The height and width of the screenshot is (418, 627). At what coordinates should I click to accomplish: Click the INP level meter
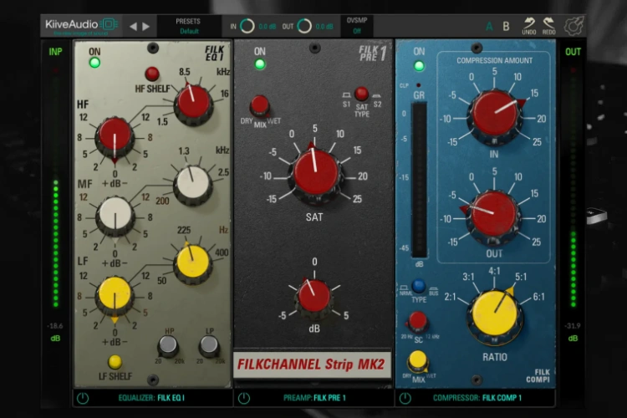point(55,190)
